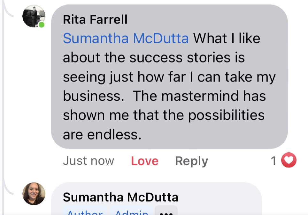Click the red heart reaction icon

289,161
